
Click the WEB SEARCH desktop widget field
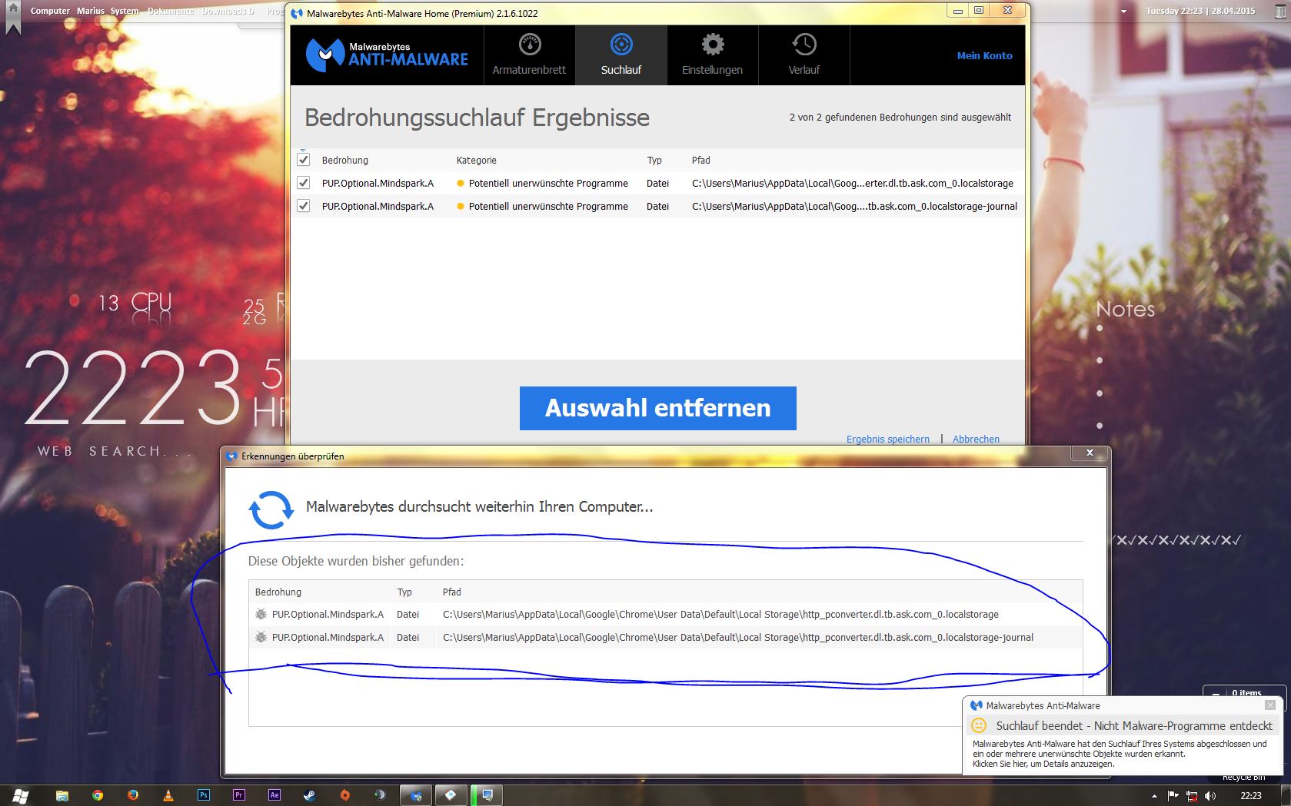click(114, 451)
